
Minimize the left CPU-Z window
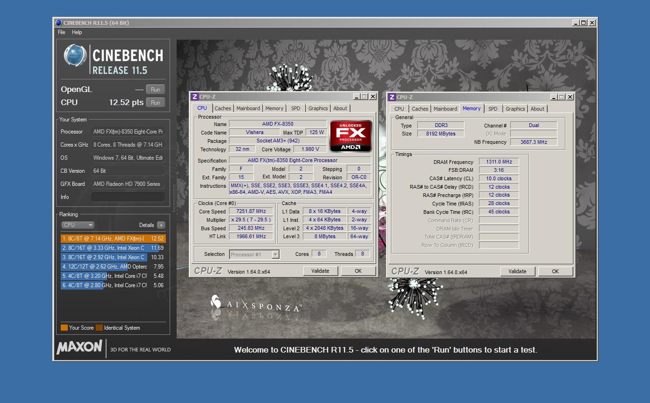point(357,97)
